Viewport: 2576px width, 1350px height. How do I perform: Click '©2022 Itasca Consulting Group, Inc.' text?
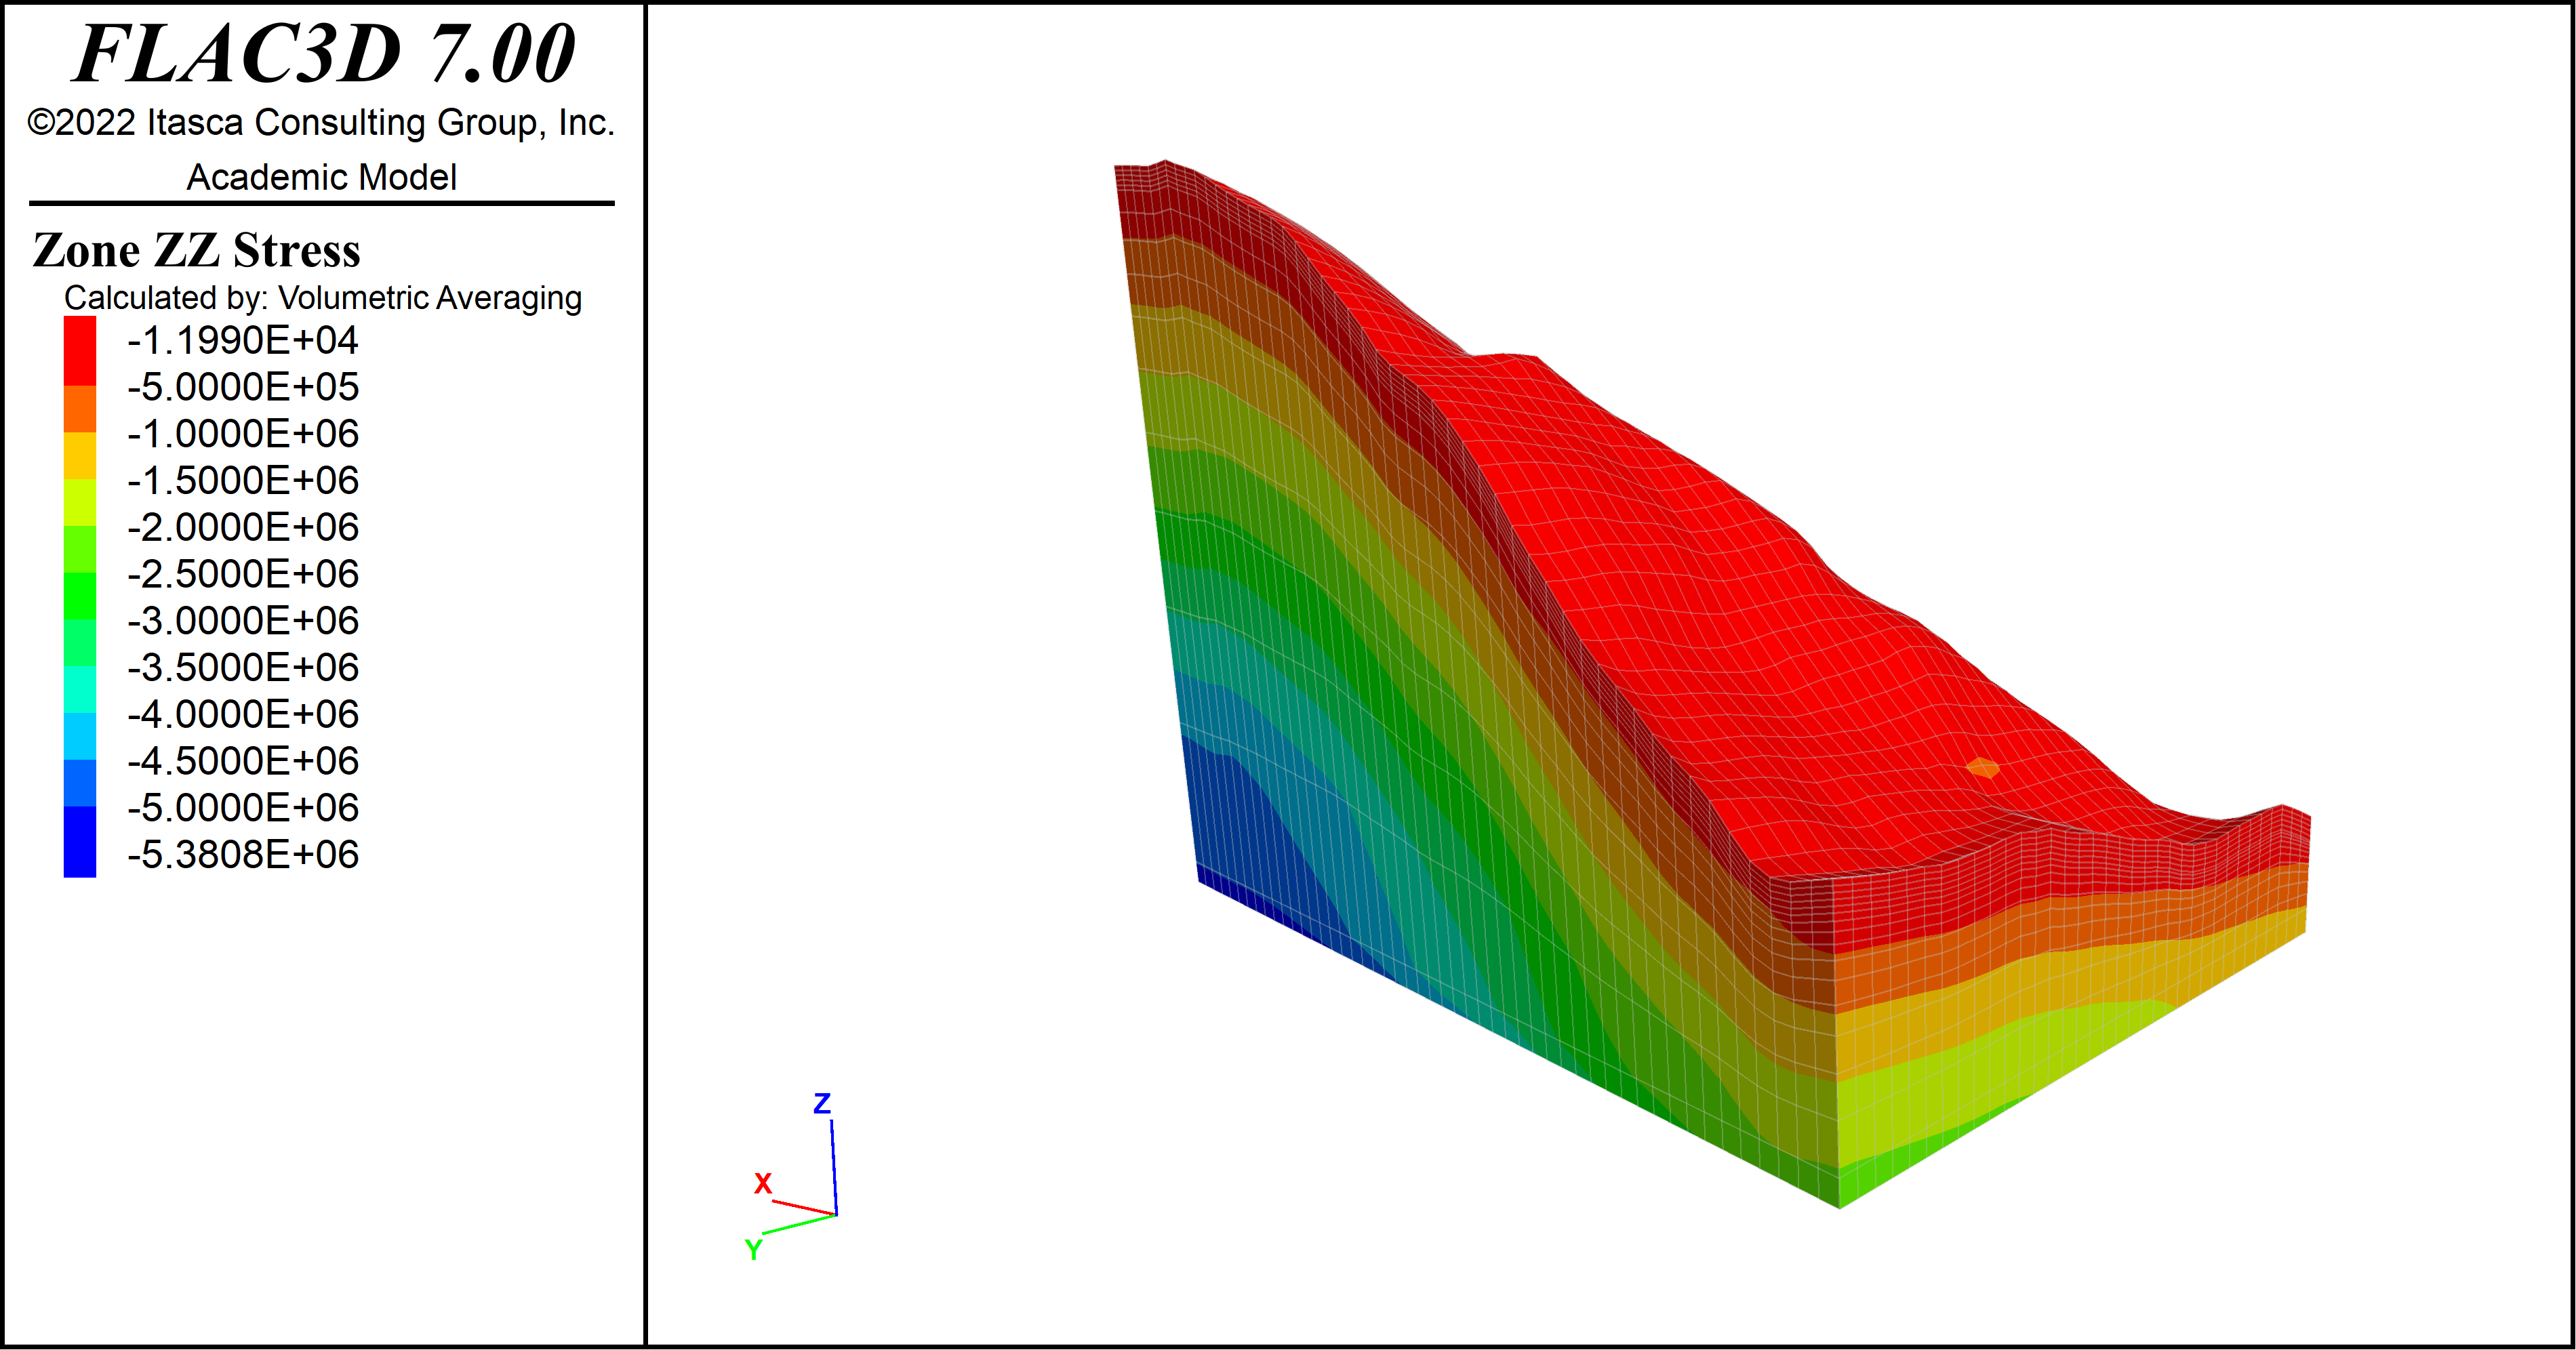coord(321,122)
